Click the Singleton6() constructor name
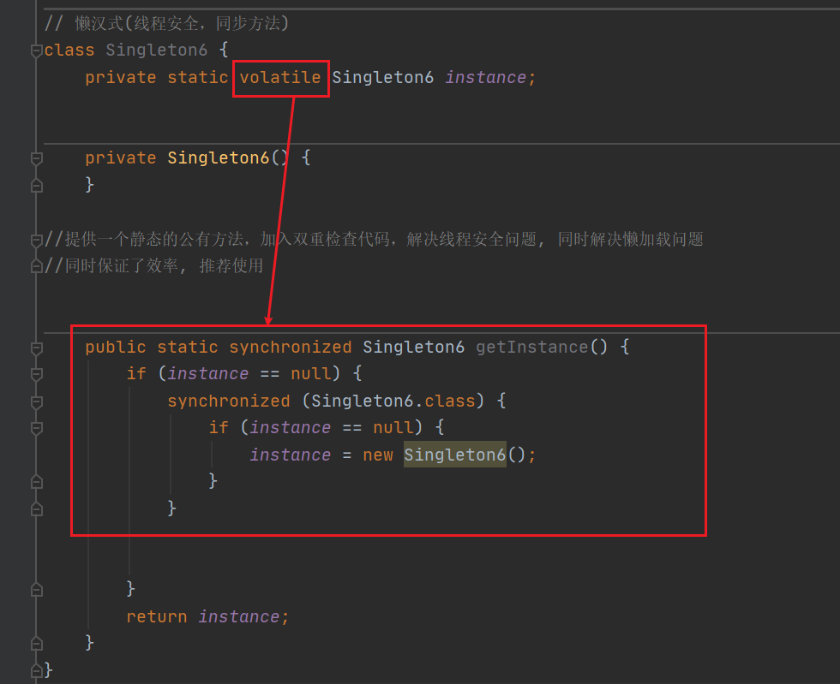The width and height of the screenshot is (840, 684). 218,158
